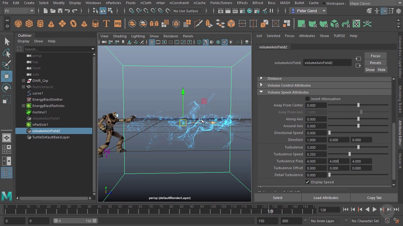Select the nParticle1 node in Outliner
The image size is (403, 226).
click(40, 125)
